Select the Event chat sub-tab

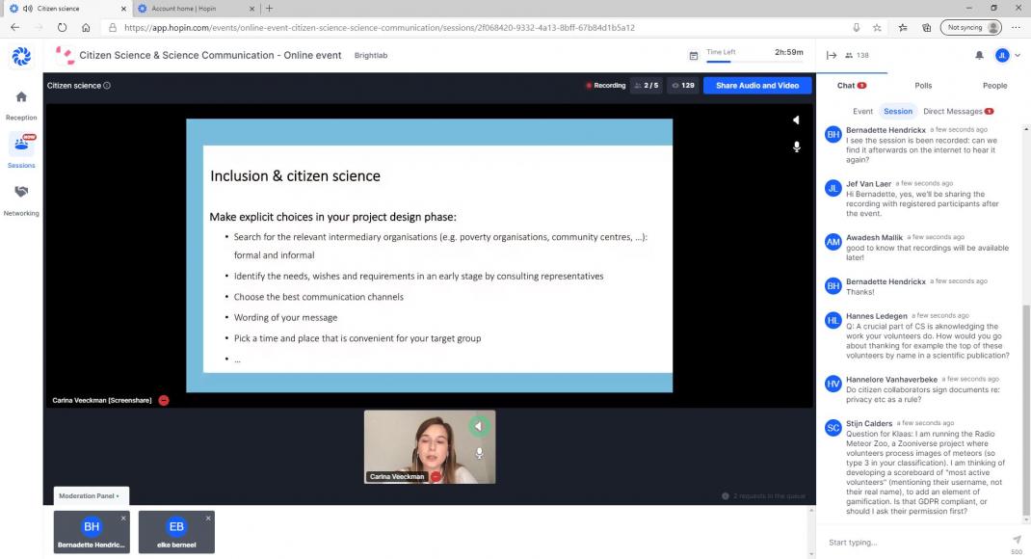point(862,111)
